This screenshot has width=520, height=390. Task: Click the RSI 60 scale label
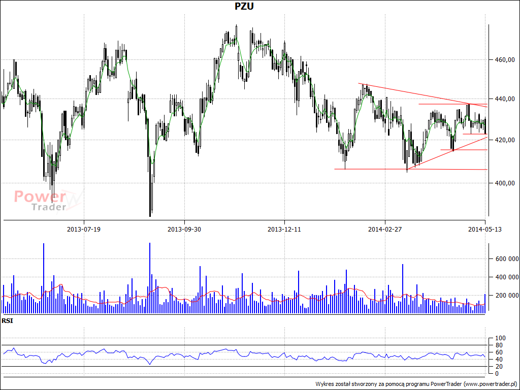[x=500, y=352]
